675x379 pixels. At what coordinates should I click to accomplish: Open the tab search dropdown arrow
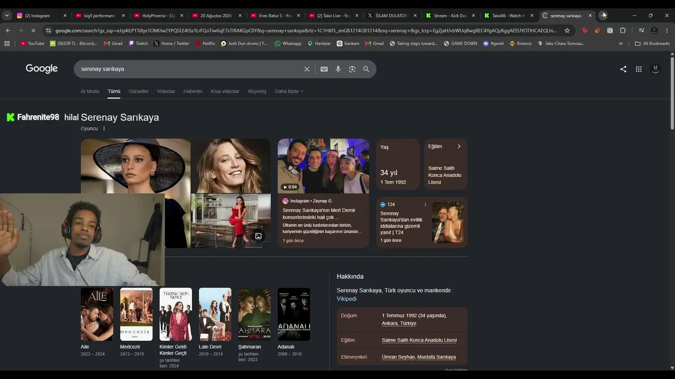(7, 15)
